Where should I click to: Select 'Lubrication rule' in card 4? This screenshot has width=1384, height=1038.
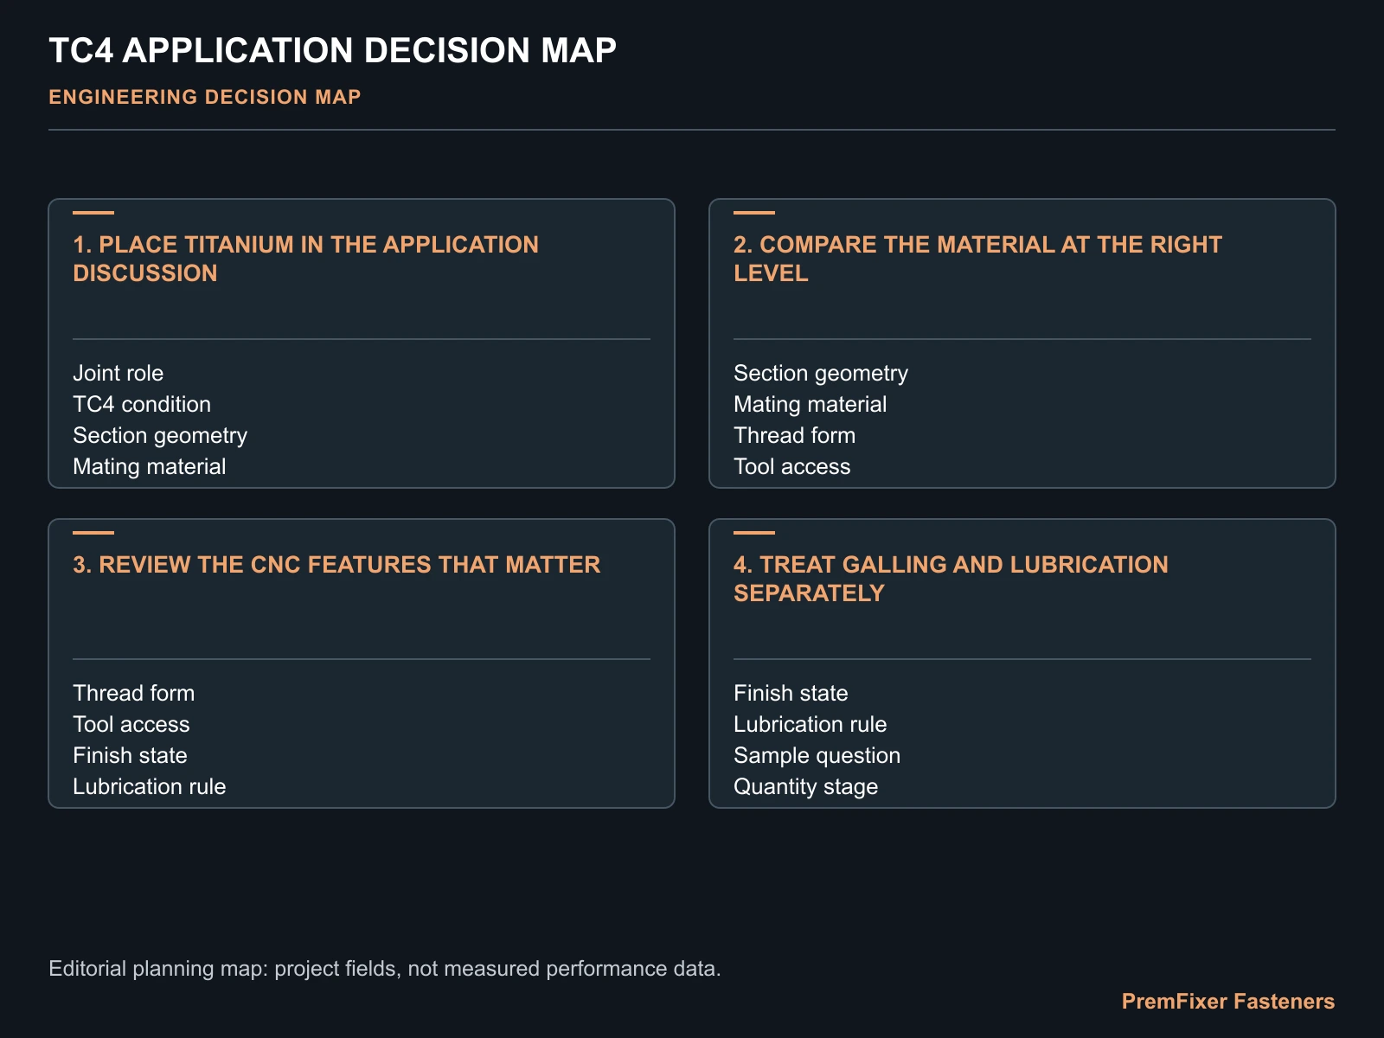811,724
